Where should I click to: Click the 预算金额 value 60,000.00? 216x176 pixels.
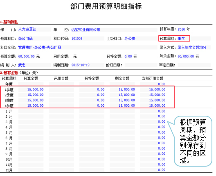27,56
